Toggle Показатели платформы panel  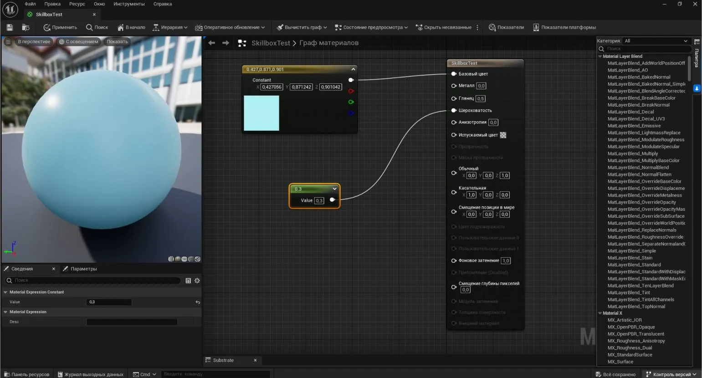(x=564, y=27)
